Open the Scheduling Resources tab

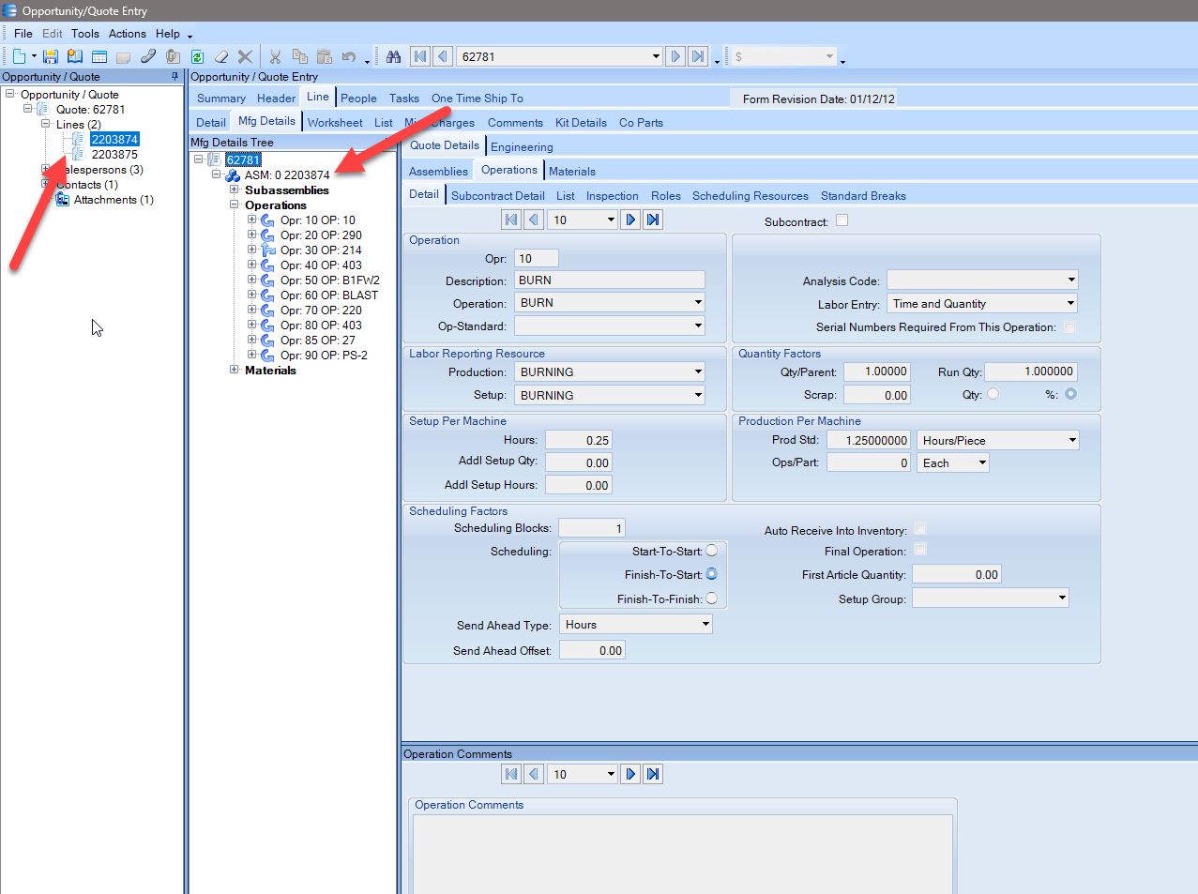[751, 196]
